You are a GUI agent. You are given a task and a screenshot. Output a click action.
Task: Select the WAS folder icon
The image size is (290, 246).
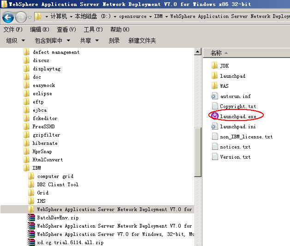(x=214, y=86)
